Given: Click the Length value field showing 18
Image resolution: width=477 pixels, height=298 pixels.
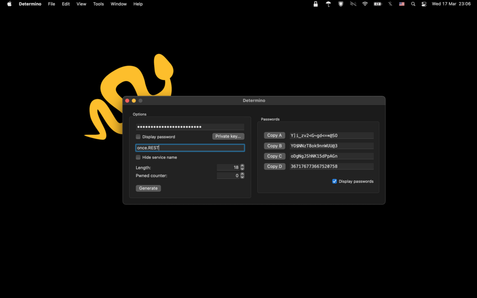Looking at the screenshot, I should click(x=228, y=167).
